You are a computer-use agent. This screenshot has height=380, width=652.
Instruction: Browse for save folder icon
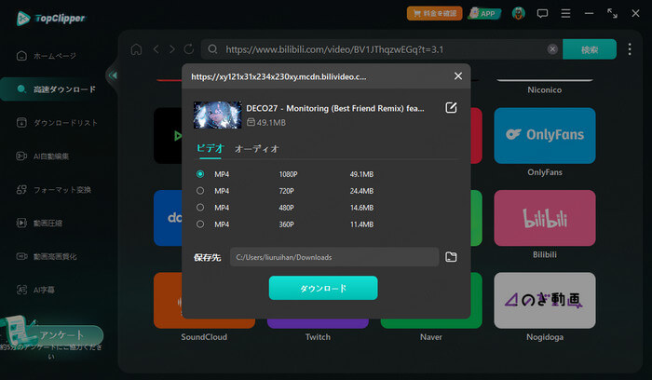[451, 257]
